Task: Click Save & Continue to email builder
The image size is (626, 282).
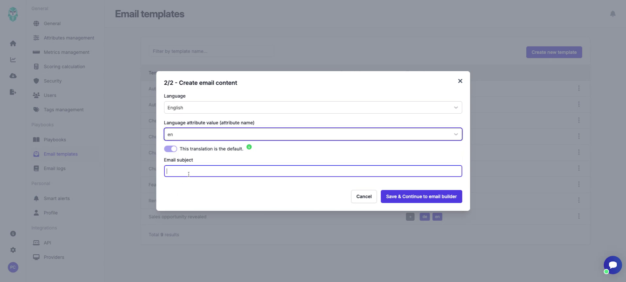Action: (x=421, y=196)
